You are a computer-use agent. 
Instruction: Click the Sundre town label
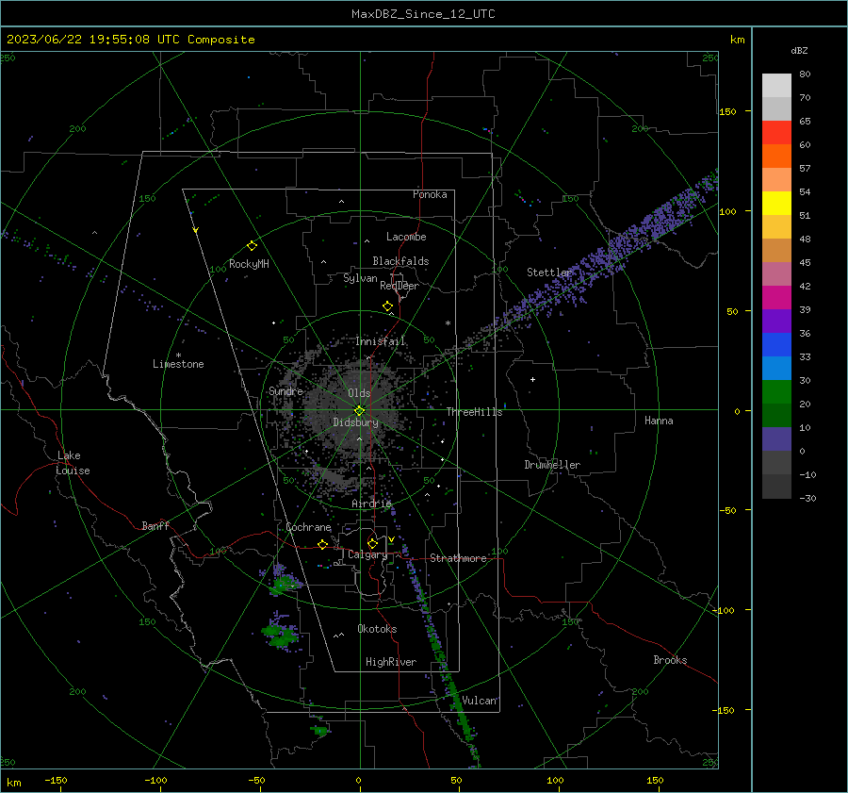[x=285, y=390]
